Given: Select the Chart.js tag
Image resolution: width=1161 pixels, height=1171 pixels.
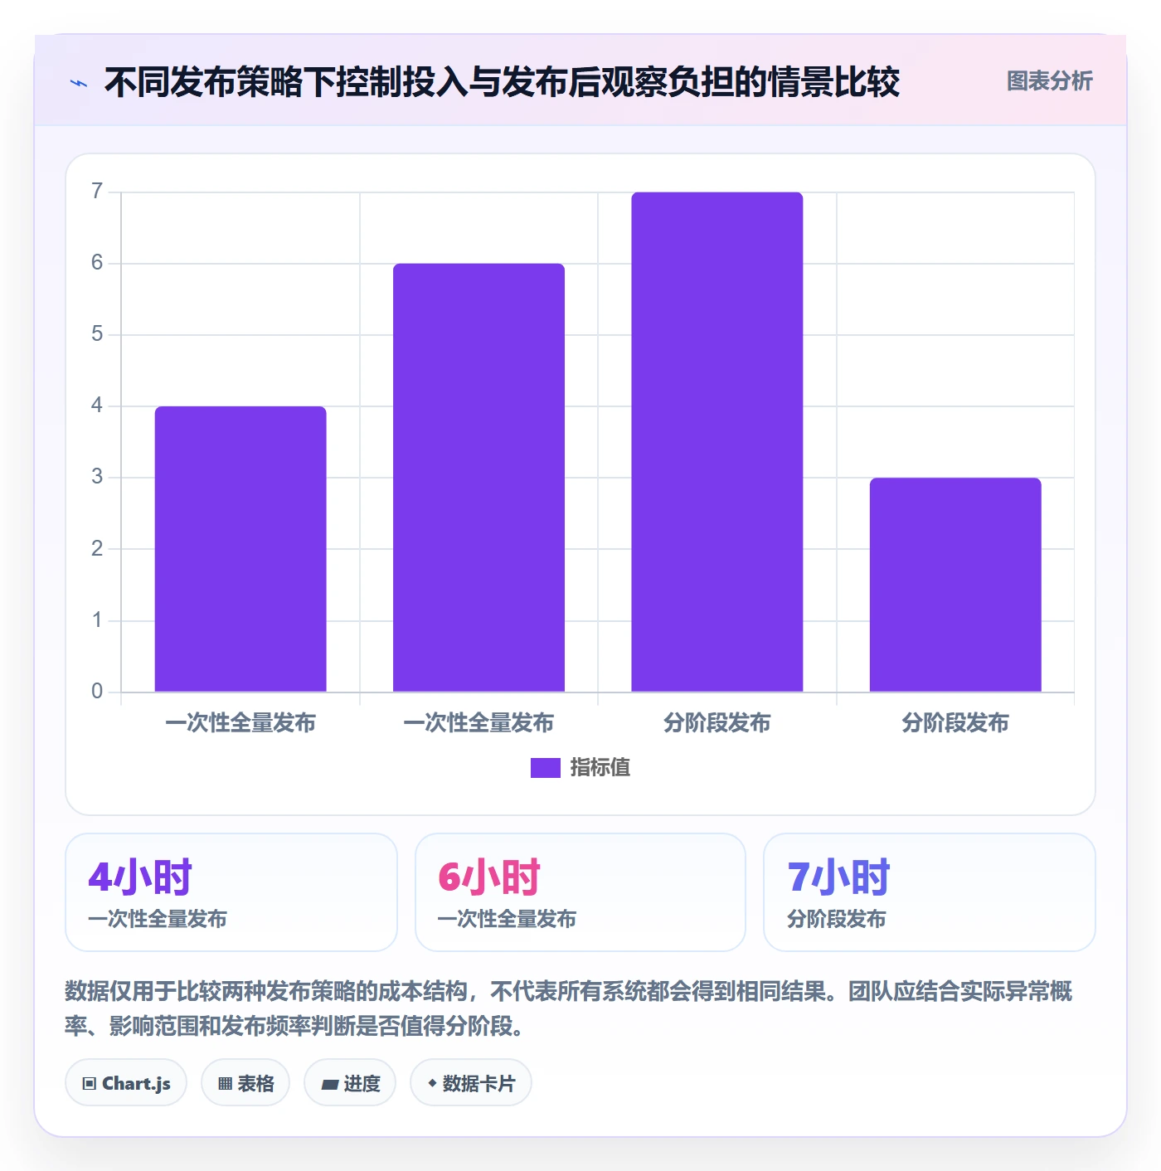Looking at the screenshot, I should point(126,1083).
